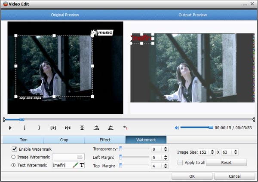
Task: Open the Effect tab
Action: click(105, 140)
